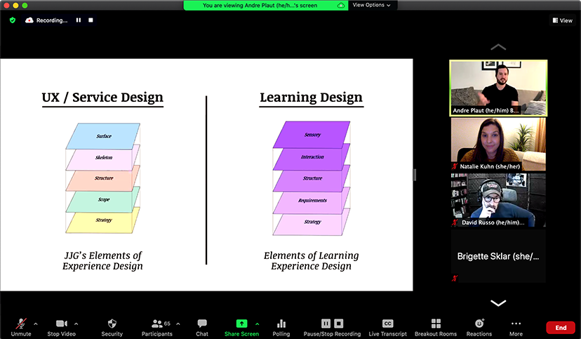Select Natalie Kuhn's video thumbnail
The width and height of the screenshot is (581, 339).
497,144
